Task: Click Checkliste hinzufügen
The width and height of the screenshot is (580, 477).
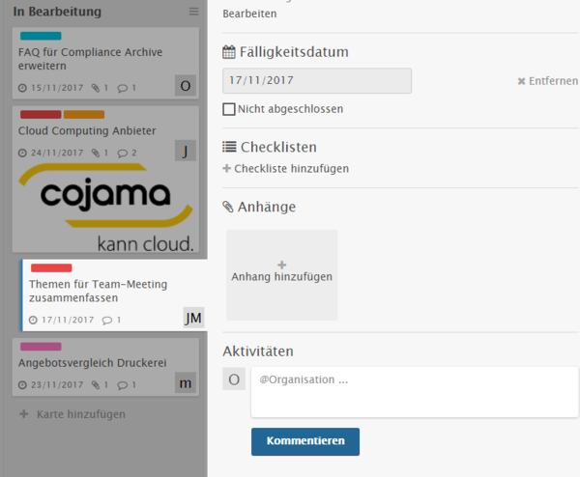Action: pyautogui.click(x=292, y=168)
